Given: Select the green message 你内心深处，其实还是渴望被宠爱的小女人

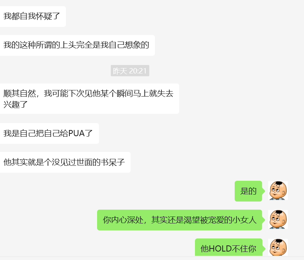Looking at the screenshot, I should [x=180, y=220].
